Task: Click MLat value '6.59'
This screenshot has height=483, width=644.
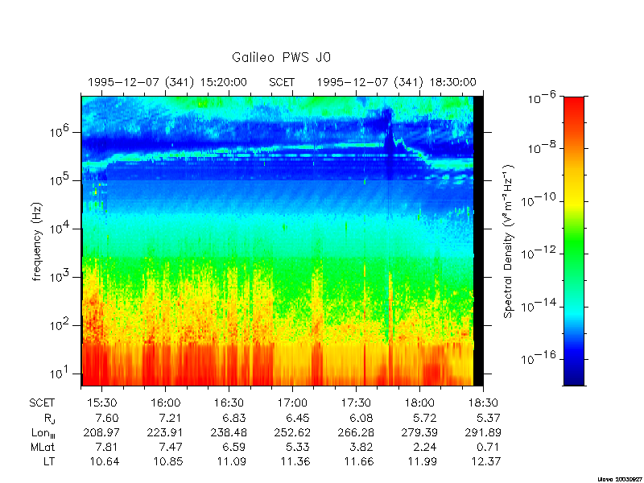Action: coord(233,447)
